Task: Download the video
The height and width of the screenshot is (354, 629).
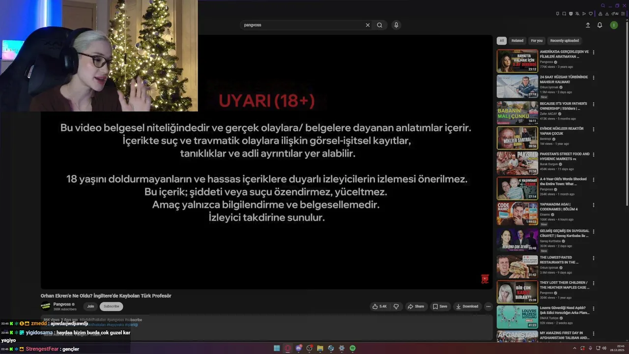Action: 467,306
